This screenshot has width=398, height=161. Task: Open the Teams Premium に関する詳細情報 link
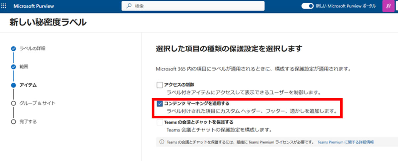point(346,142)
